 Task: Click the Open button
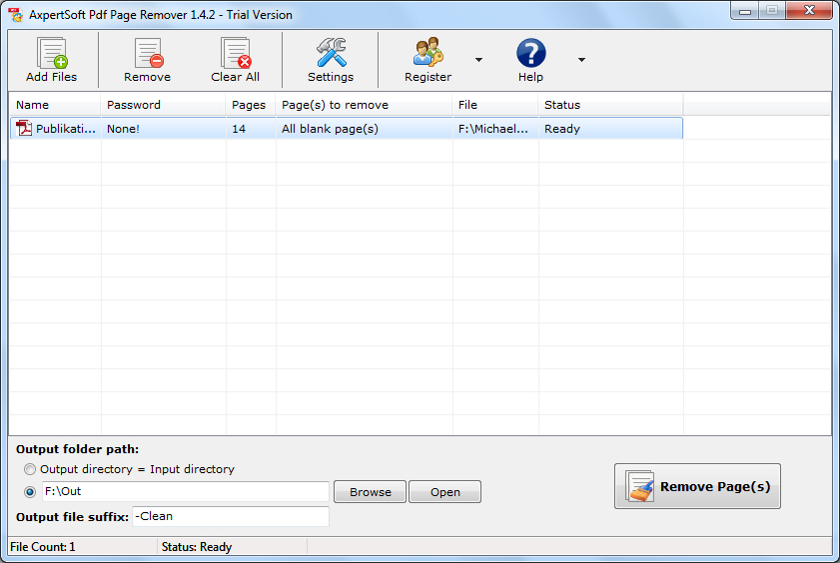click(444, 492)
